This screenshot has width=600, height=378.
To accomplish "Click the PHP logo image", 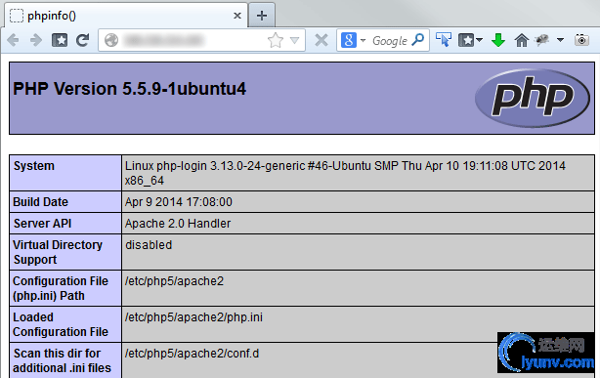I will pyautogui.click(x=533, y=98).
